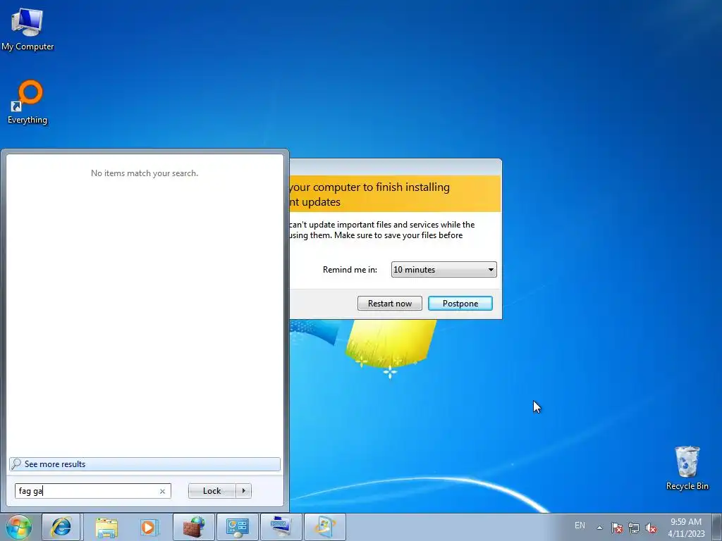Select the Recycle Bin desktop icon
This screenshot has height=541, width=722.
tap(687, 468)
